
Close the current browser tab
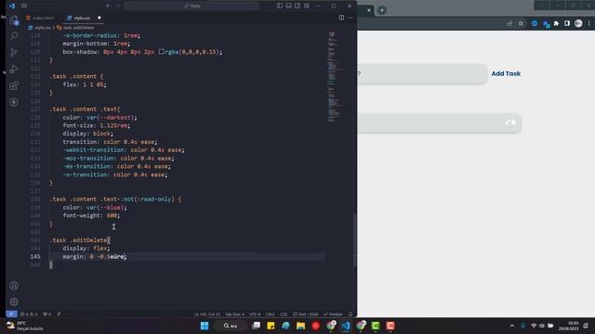[369, 10]
